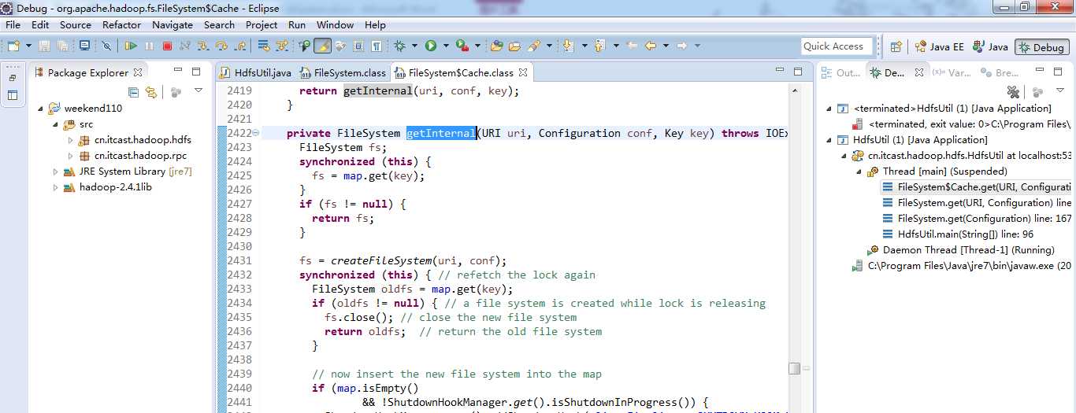Screen dimensions: 1076x413
Task: Toggle Block Selection Mode
Action: [358, 46]
